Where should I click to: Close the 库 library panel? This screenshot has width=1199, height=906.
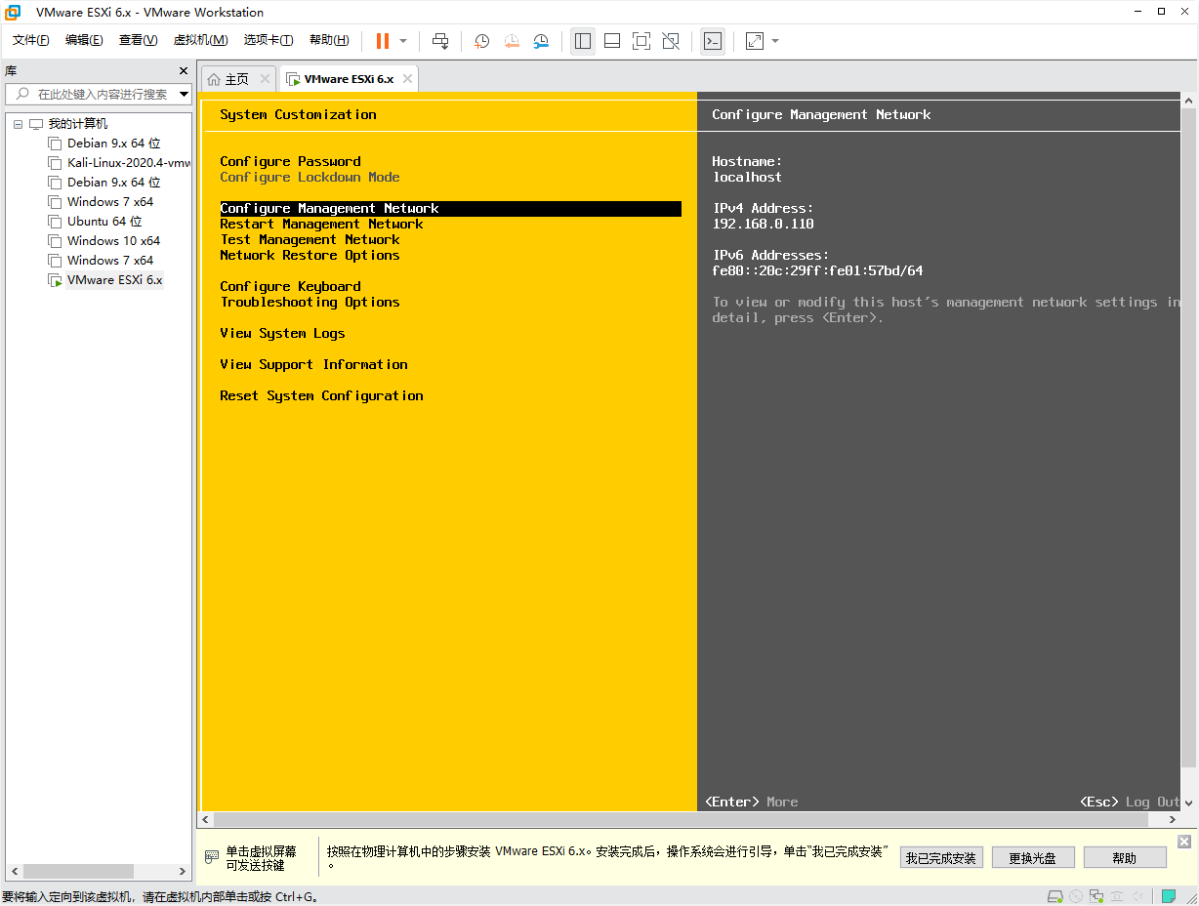pos(184,71)
